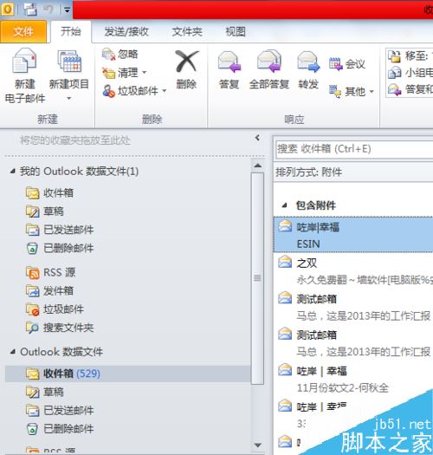Click the Junk (垃圾邮件) ribbon icon
The height and width of the screenshot is (455, 433).
108,91
